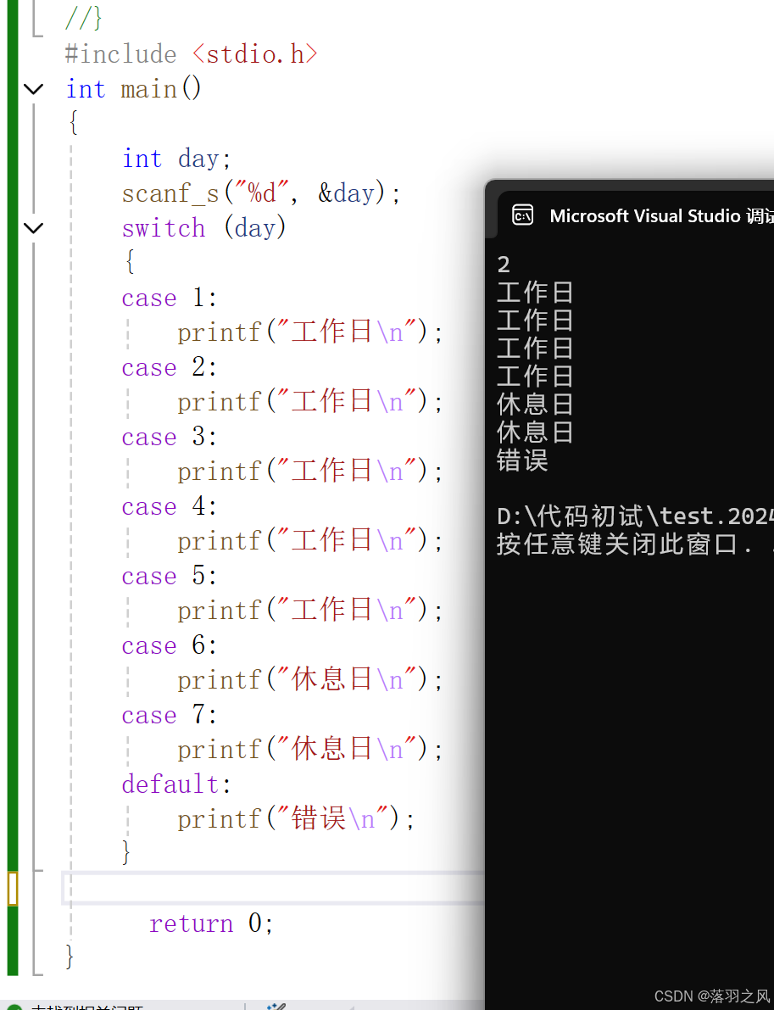The width and height of the screenshot is (774, 1010).
Task: Click 'case 4:' label in code
Action: pyautogui.click(x=170, y=506)
